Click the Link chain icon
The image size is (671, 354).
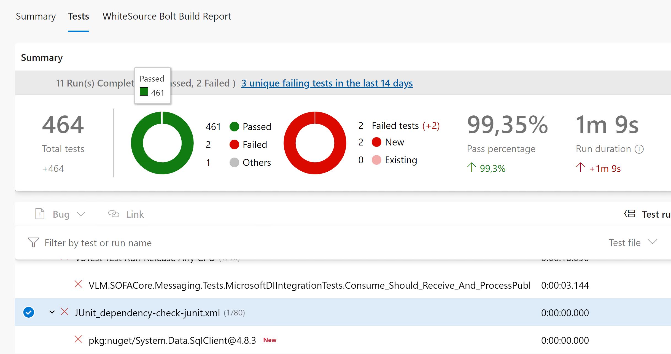(114, 214)
